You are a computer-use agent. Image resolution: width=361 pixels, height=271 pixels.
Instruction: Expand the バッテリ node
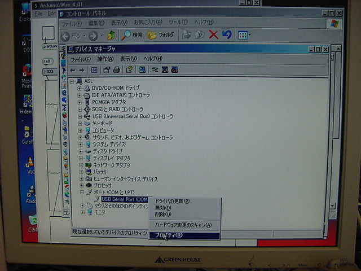81,172
